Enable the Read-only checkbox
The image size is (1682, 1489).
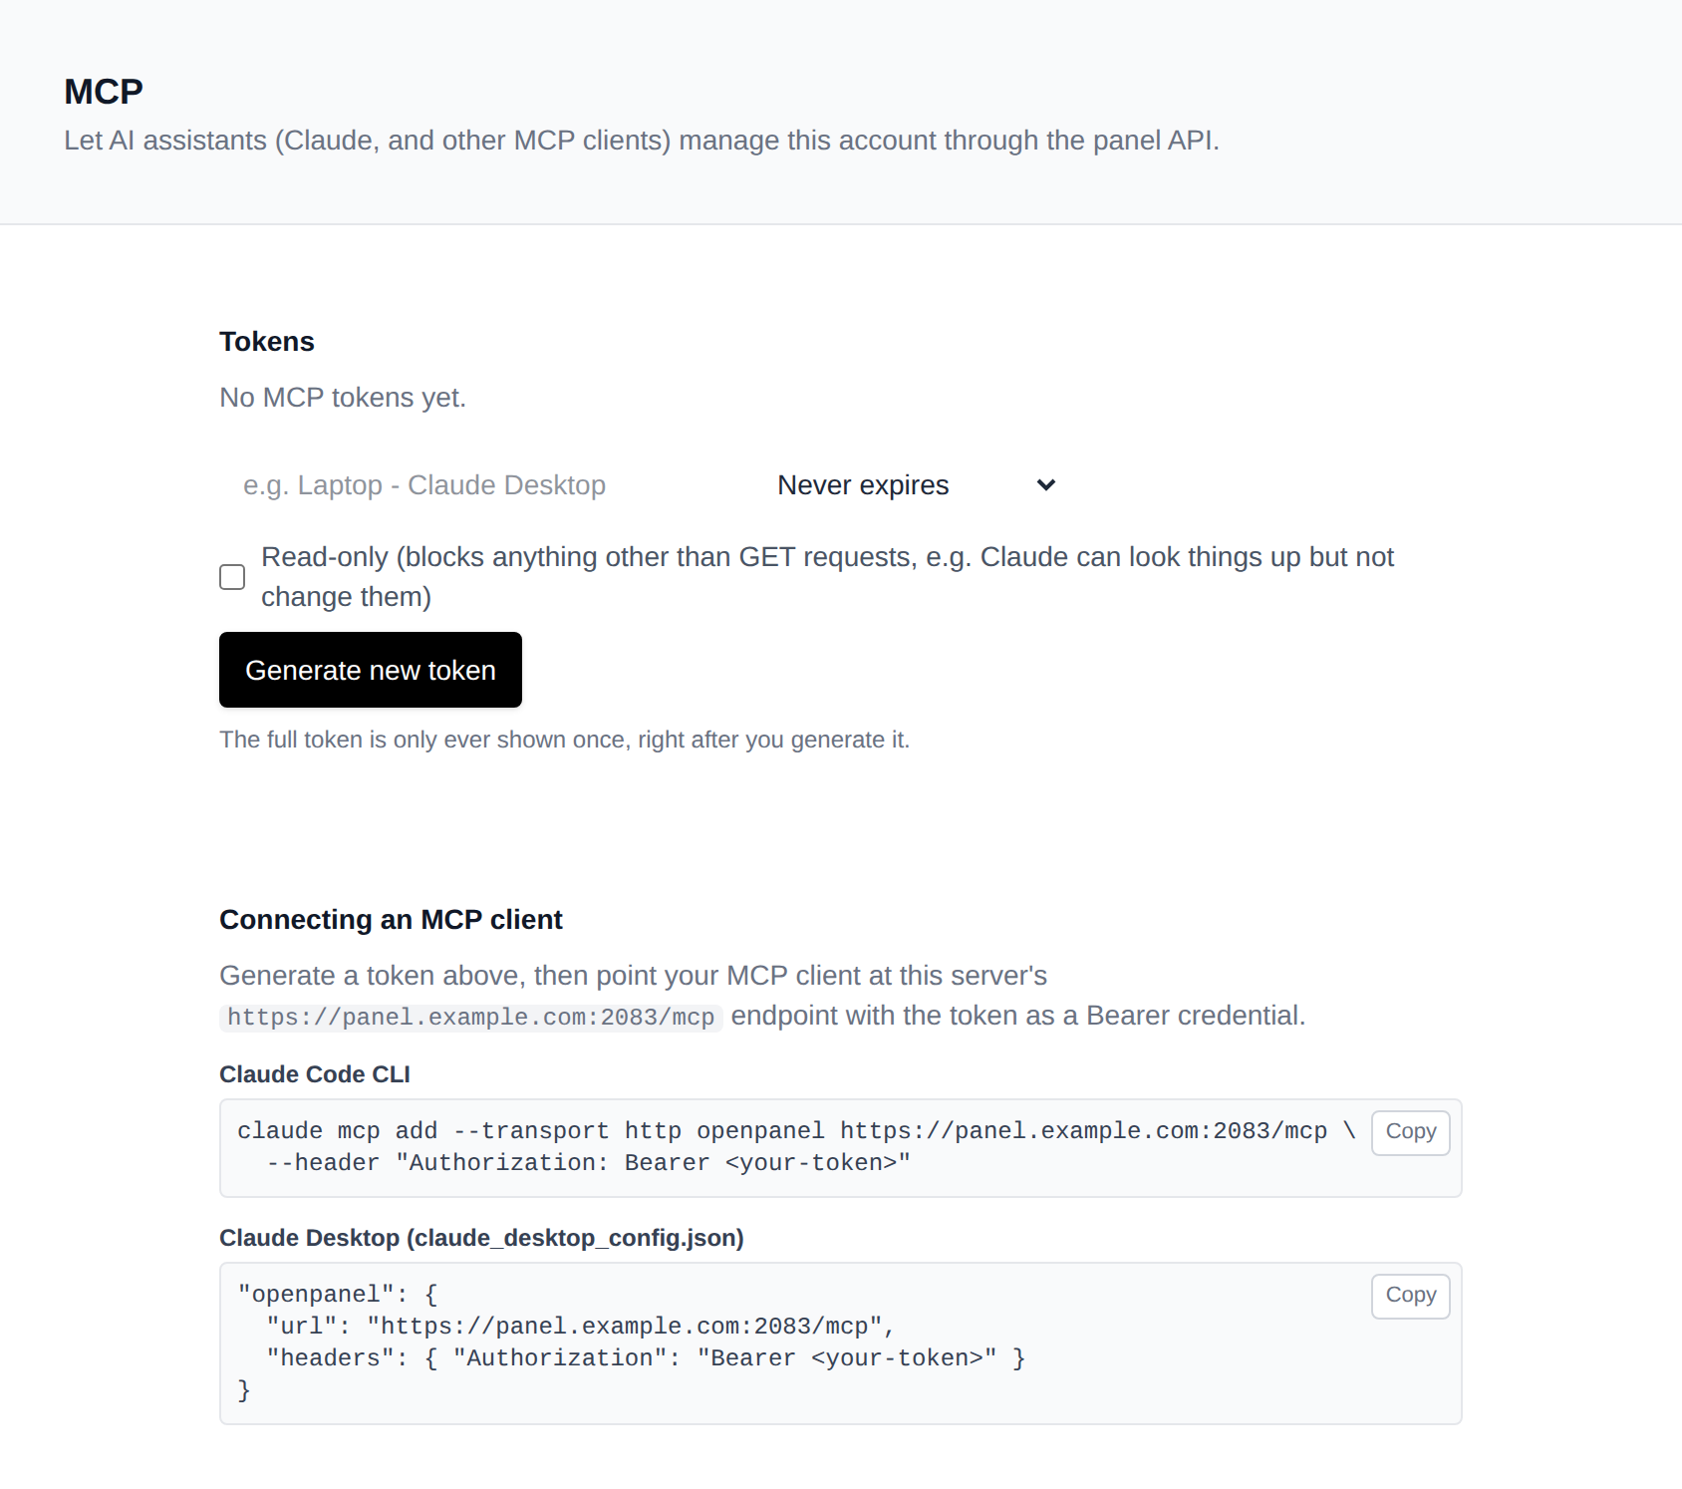click(232, 577)
